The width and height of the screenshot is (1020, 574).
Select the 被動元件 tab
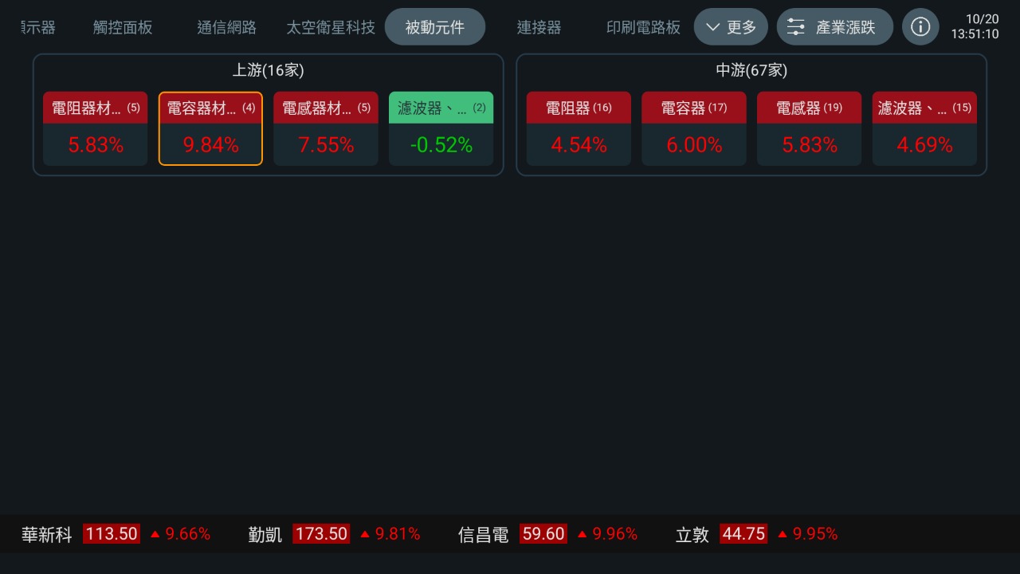[x=435, y=27]
